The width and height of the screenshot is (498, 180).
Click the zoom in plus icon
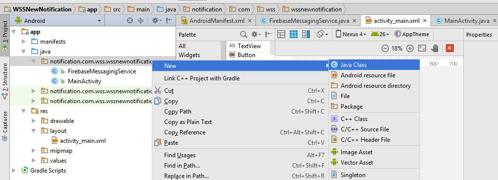(x=410, y=49)
